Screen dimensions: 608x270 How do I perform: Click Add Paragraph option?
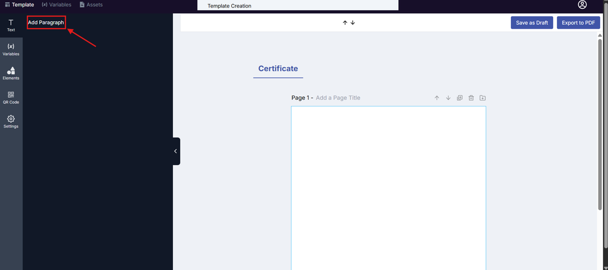coord(46,22)
